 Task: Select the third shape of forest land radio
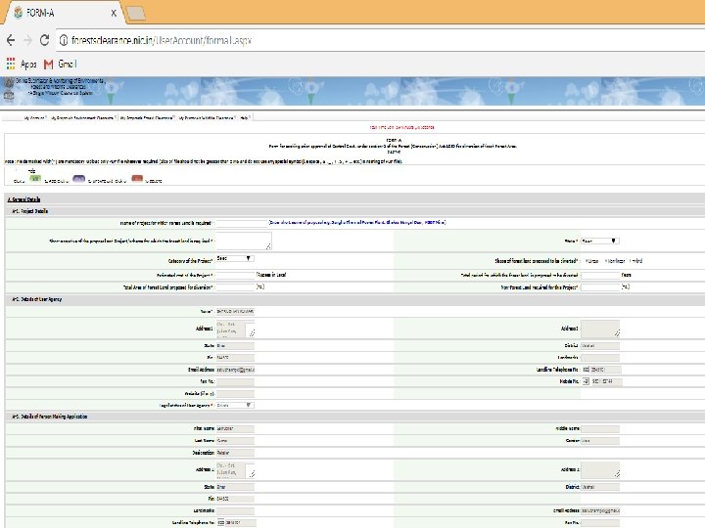pos(631,261)
